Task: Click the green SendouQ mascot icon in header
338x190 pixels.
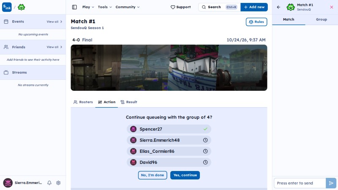Action: pos(22,7)
